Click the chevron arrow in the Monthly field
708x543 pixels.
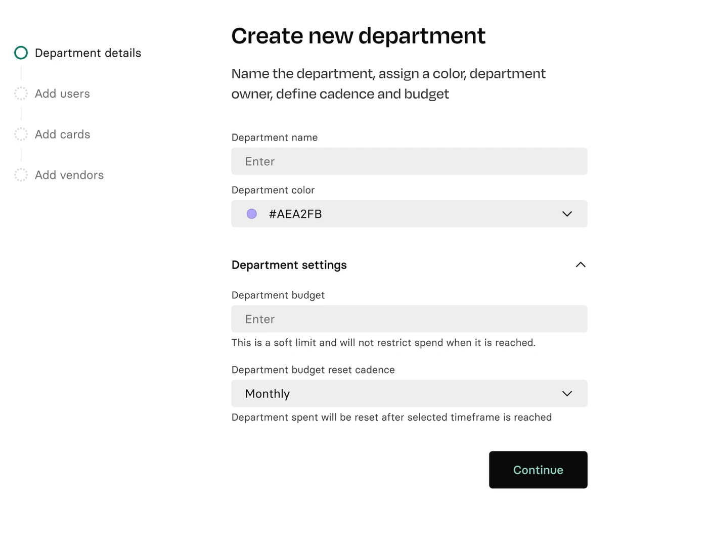click(567, 393)
